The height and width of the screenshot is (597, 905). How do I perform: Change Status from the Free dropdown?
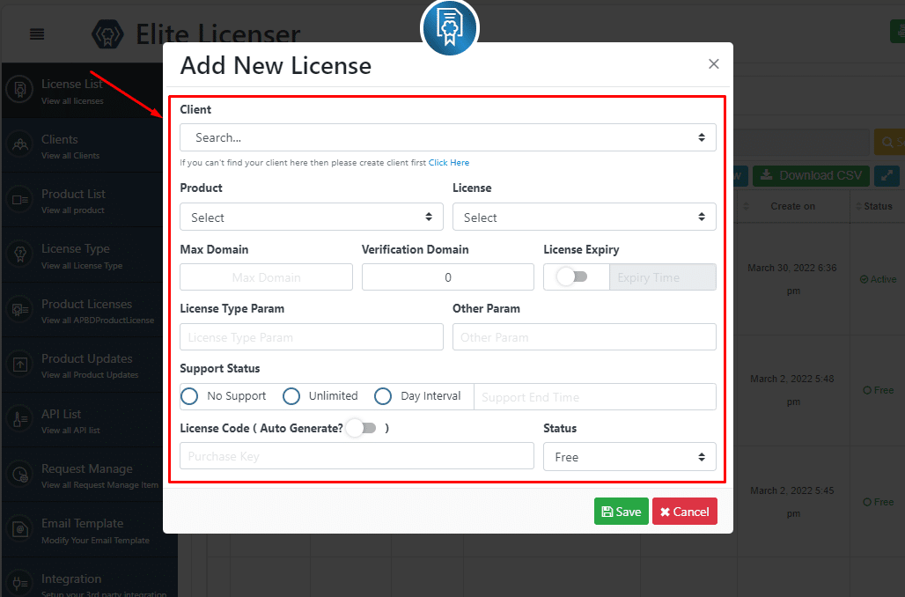click(629, 457)
